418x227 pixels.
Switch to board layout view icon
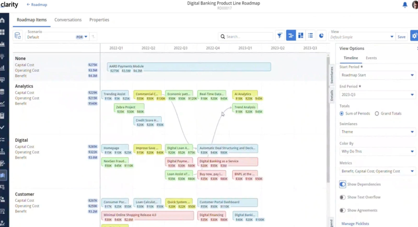click(301, 35)
